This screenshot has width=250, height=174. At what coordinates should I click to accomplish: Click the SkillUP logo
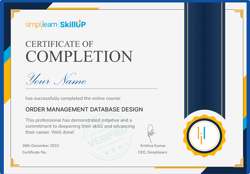[73, 24]
